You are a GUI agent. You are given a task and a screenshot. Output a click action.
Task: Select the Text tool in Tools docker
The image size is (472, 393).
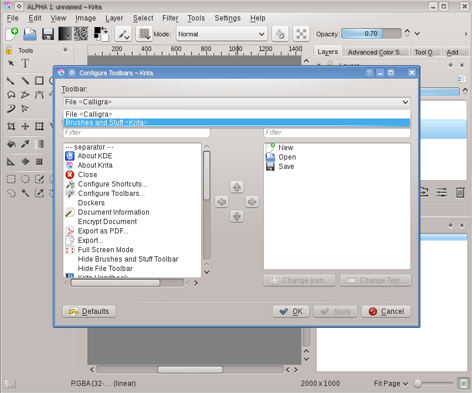click(x=25, y=63)
